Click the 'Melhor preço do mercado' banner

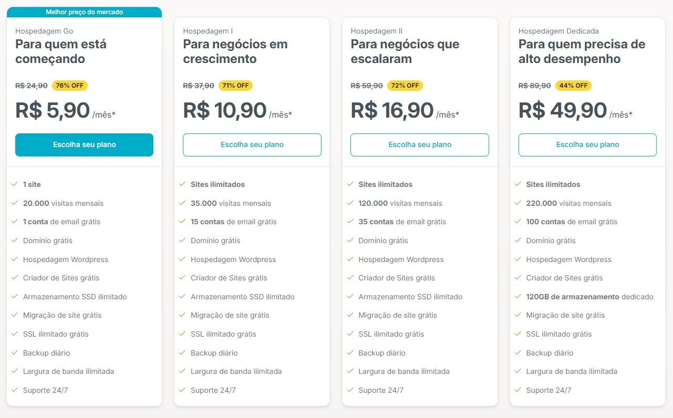[84, 12]
